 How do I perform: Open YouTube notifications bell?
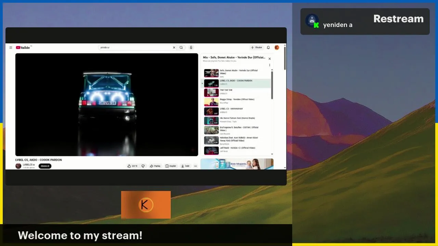click(268, 47)
